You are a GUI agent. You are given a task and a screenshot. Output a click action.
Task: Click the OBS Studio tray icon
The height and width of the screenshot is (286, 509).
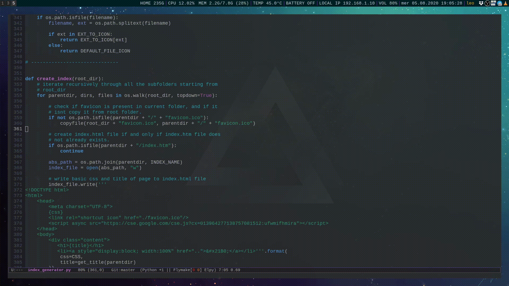487,3
